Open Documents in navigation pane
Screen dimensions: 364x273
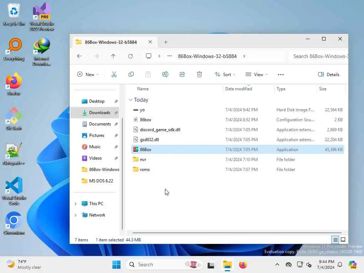(x=95, y=124)
